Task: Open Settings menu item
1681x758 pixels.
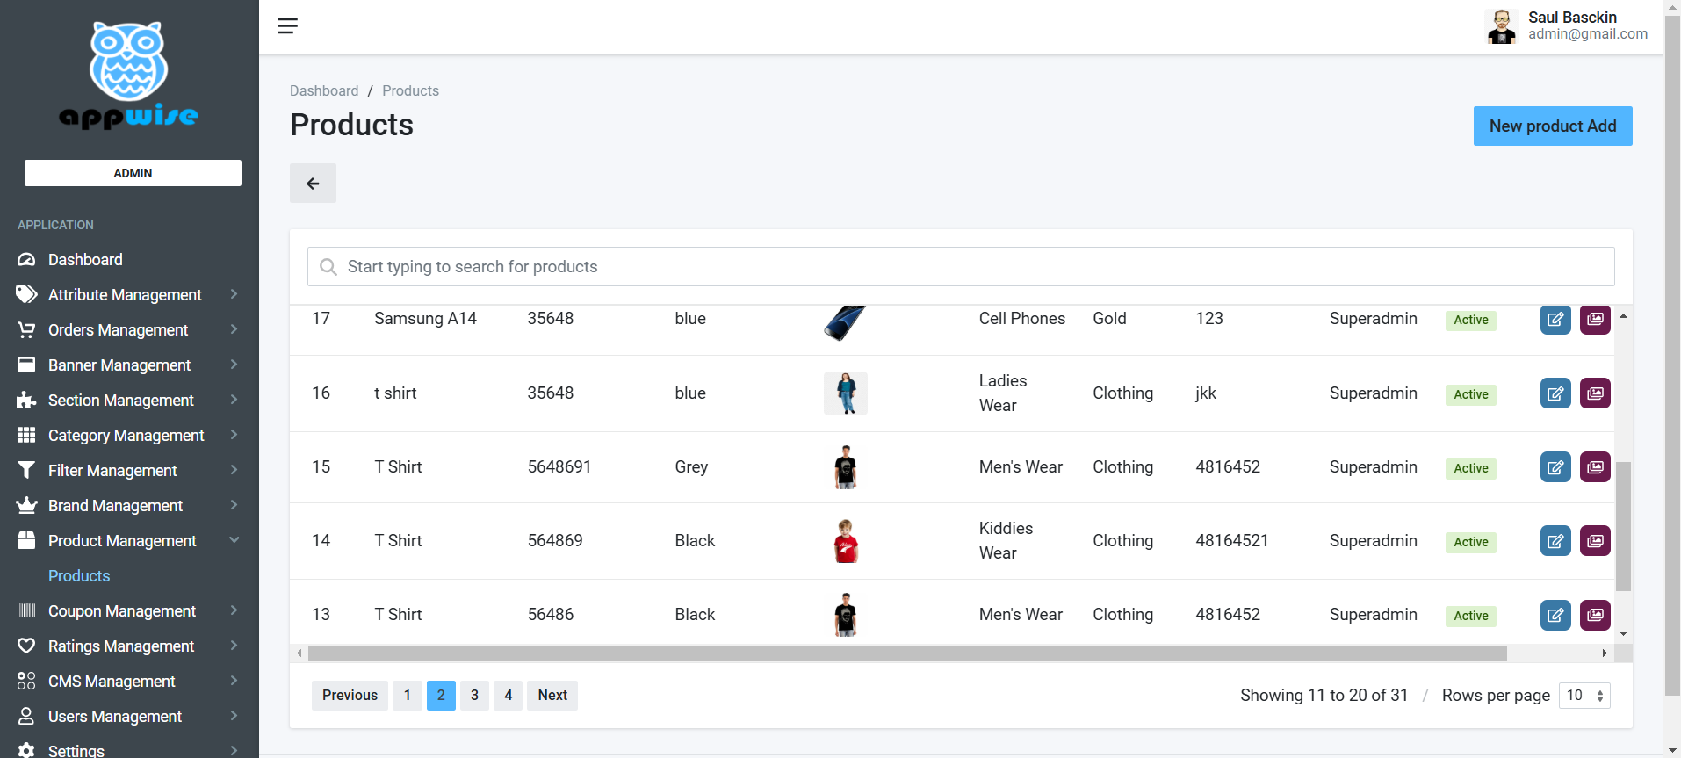Action: coord(76,751)
